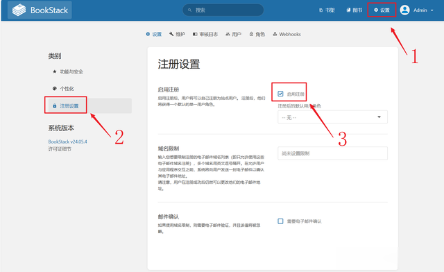Click the Webhooks icon
The height and width of the screenshot is (272, 444).
tap(275, 34)
